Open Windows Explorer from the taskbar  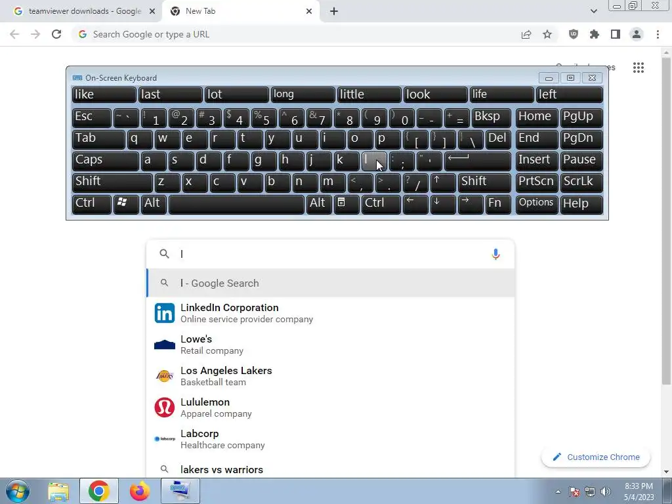click(x=58, y=491)
